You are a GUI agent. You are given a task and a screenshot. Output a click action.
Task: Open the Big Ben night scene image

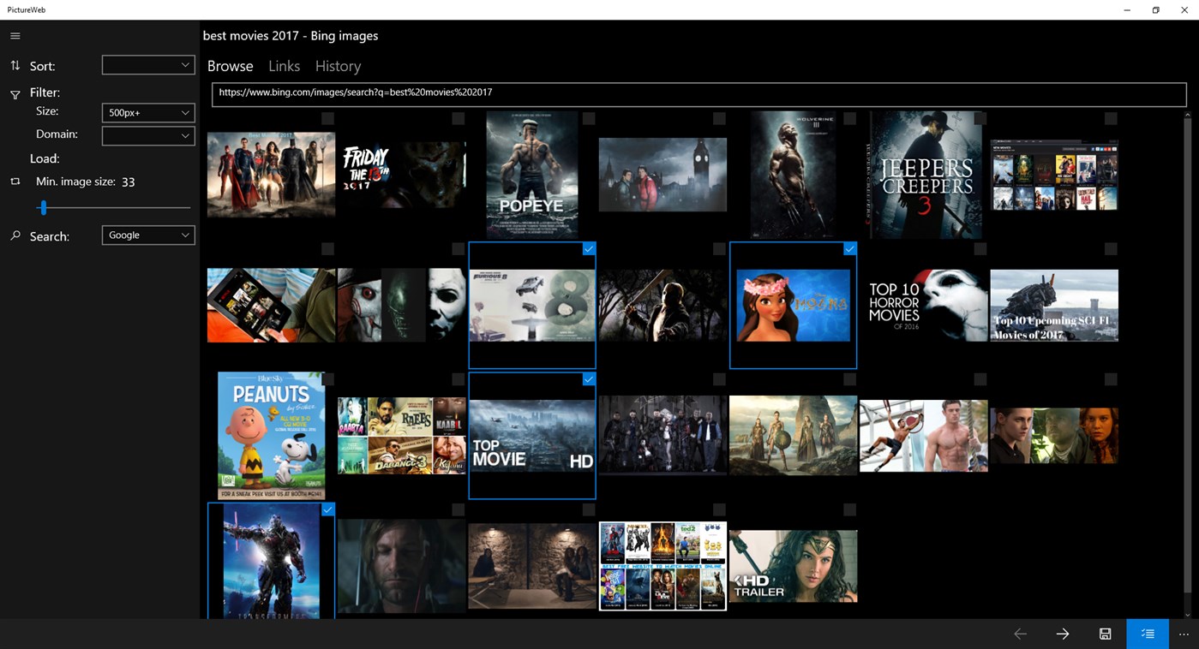click(x=662, y=175)
